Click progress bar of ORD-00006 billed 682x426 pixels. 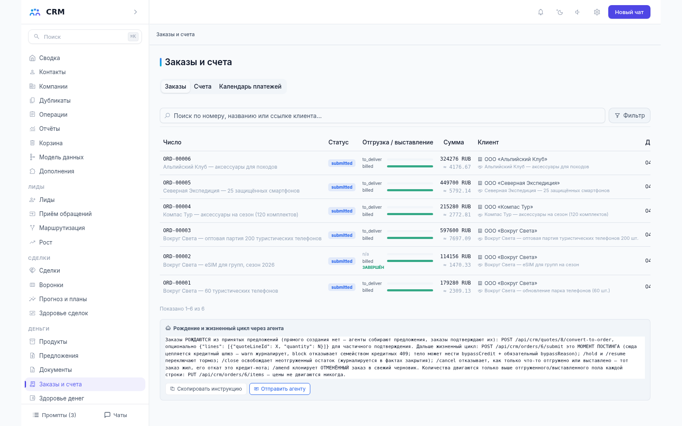[x=410, y=167]
